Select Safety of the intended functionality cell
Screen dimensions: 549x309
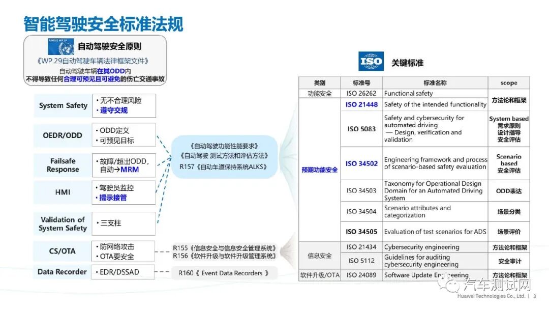click(435, 104)
